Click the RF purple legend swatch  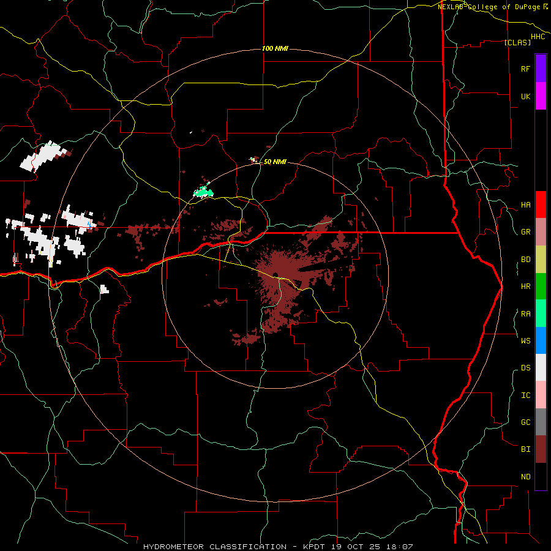click(x=541, y=69)
